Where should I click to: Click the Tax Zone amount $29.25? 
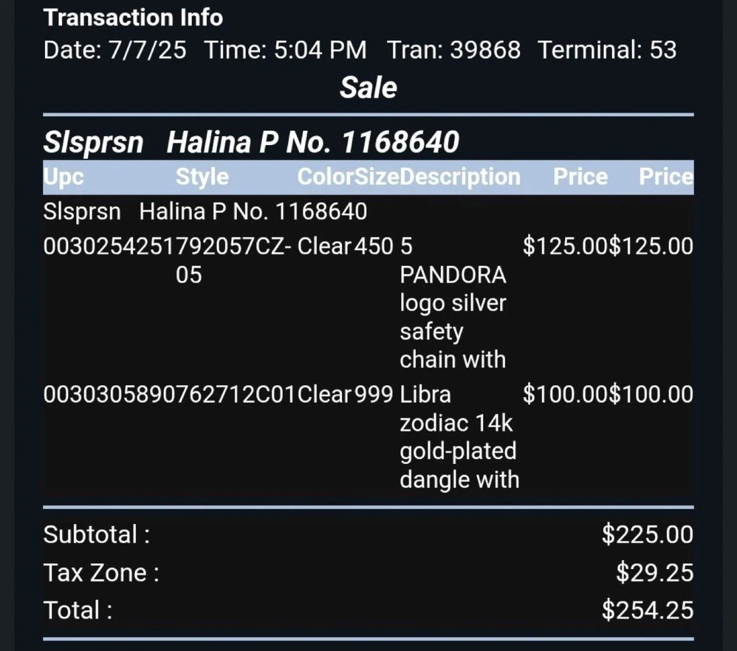pos(654,572)
